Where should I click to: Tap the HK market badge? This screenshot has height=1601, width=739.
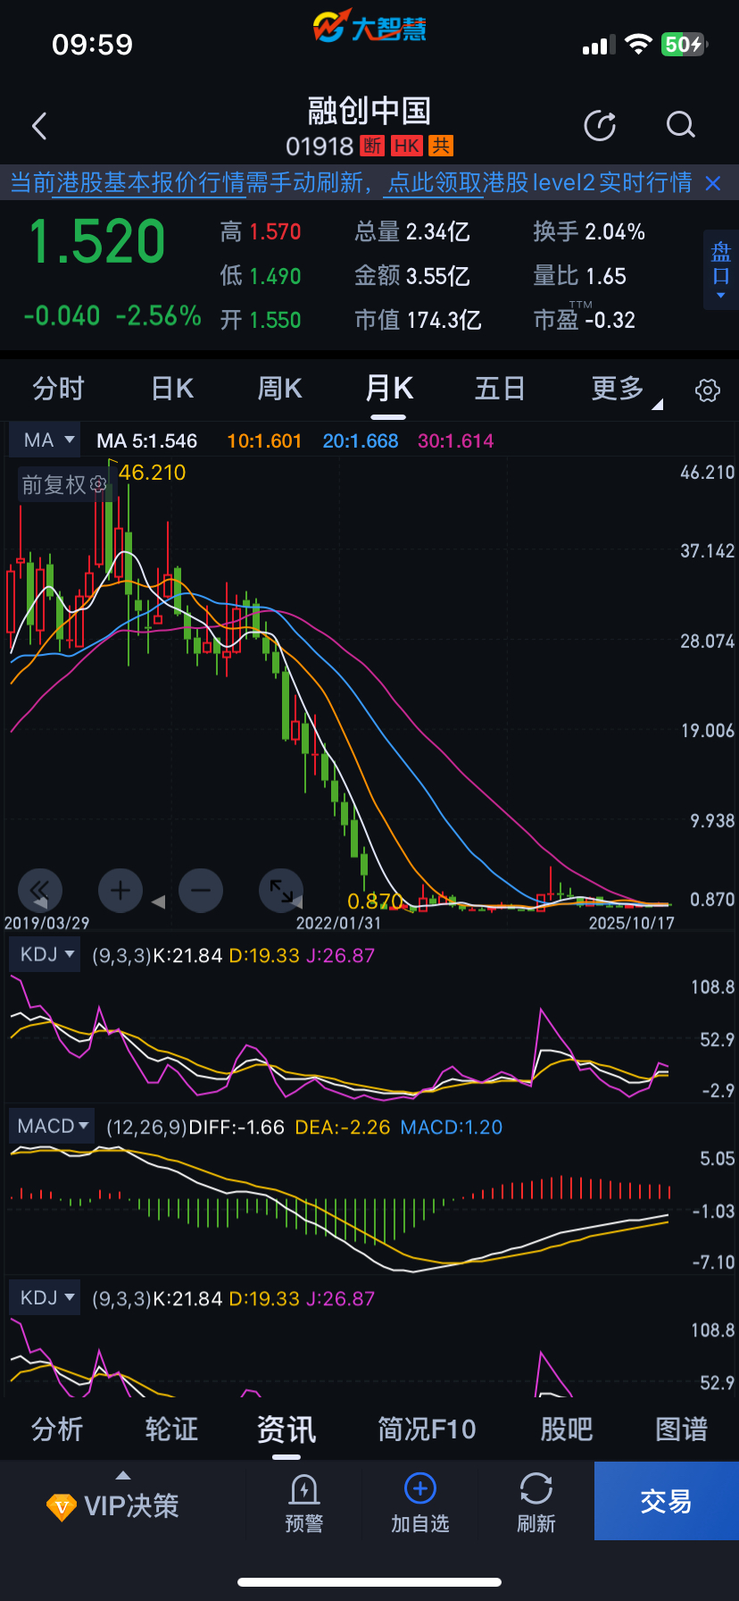[407, 146]
